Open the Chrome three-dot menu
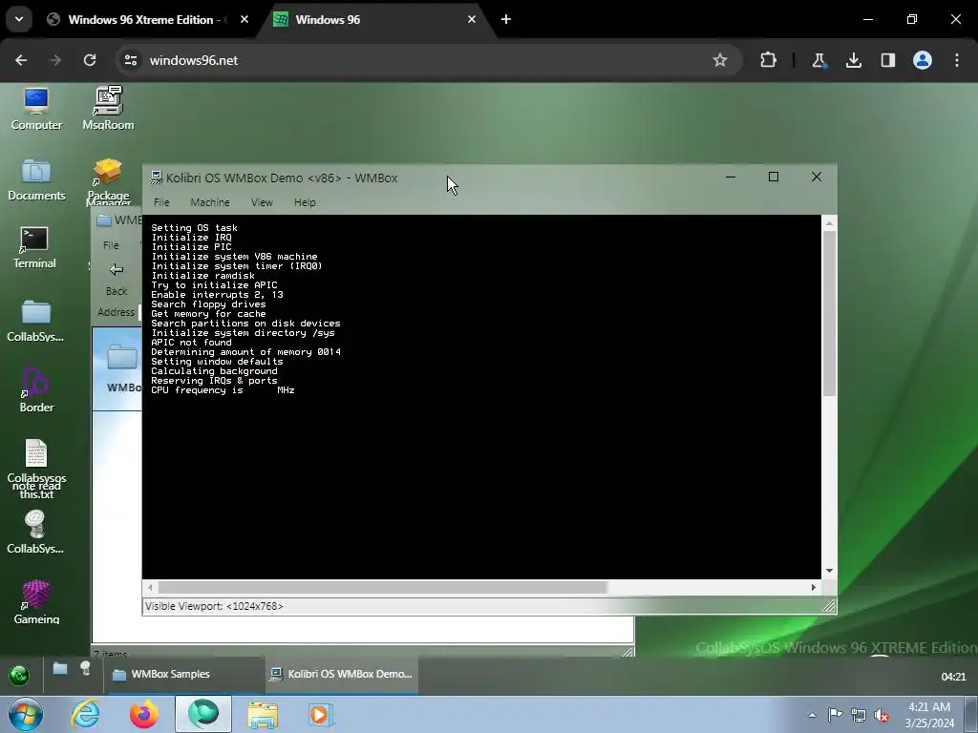The width and height of the screenshot is (978, 733). (x=957, y=60)
